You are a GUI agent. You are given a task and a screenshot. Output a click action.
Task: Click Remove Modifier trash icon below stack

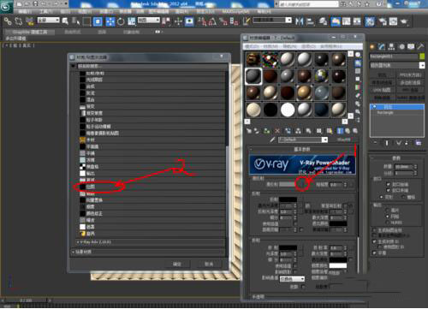coord(407,143)
